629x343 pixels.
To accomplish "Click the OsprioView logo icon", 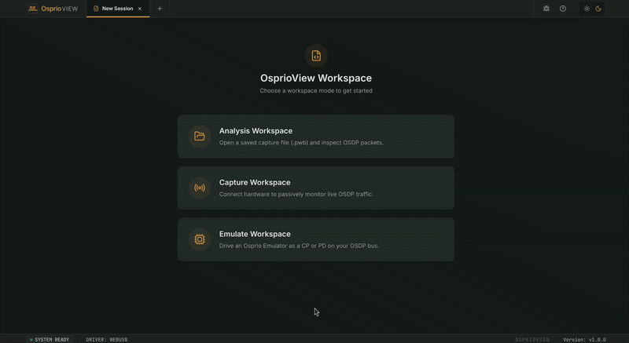I will coord(33,9).
